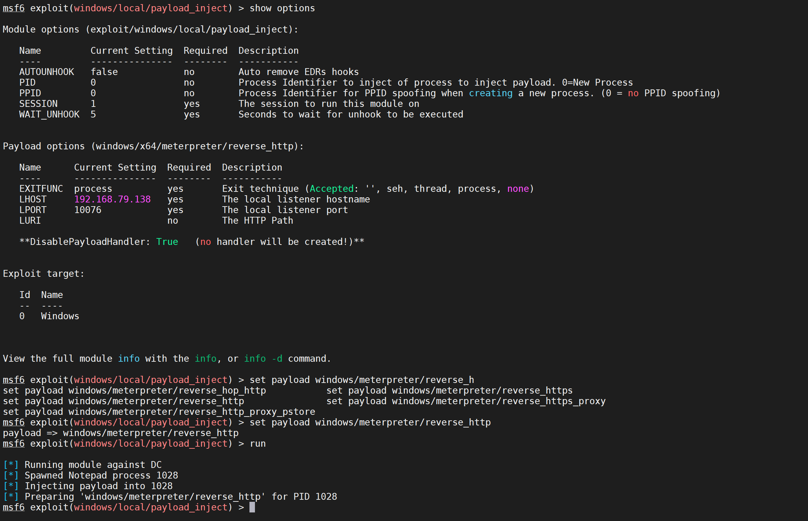Click the 'run' command text

(x=258, y=444)
